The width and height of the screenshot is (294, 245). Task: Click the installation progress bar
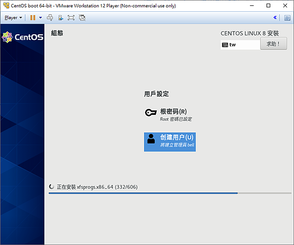(170, 193)
